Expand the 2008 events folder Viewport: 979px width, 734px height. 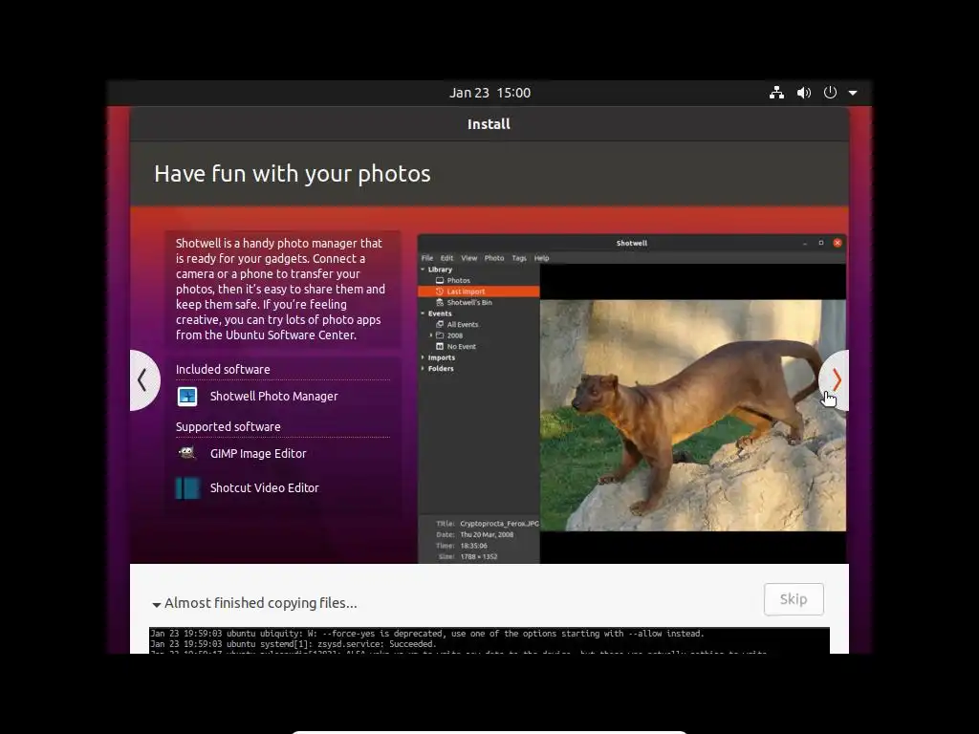click(x=431, y=335)
